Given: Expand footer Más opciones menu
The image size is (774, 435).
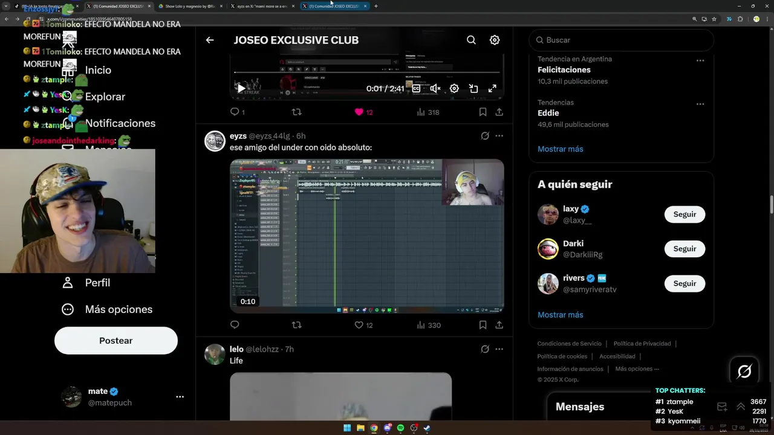Looking at the screenshot, I should tap(637, 369).
